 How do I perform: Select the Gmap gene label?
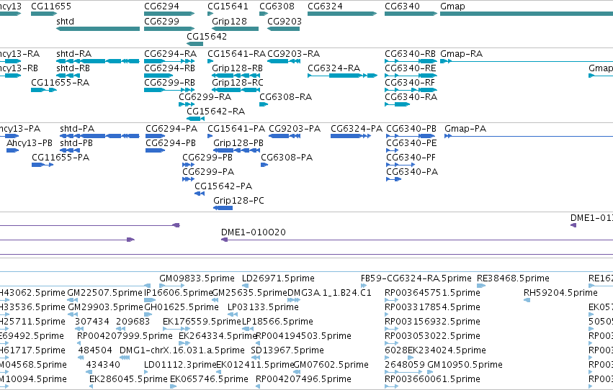(452, 6)
